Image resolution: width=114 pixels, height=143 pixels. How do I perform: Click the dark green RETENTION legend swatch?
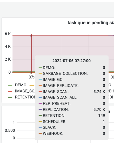10,98
